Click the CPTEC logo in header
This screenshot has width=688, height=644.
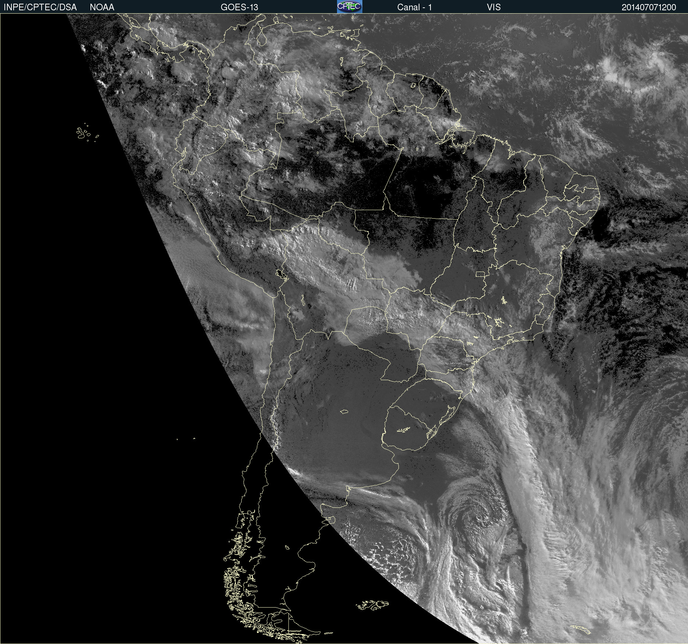pyautogui.click(x=350, y=7)
